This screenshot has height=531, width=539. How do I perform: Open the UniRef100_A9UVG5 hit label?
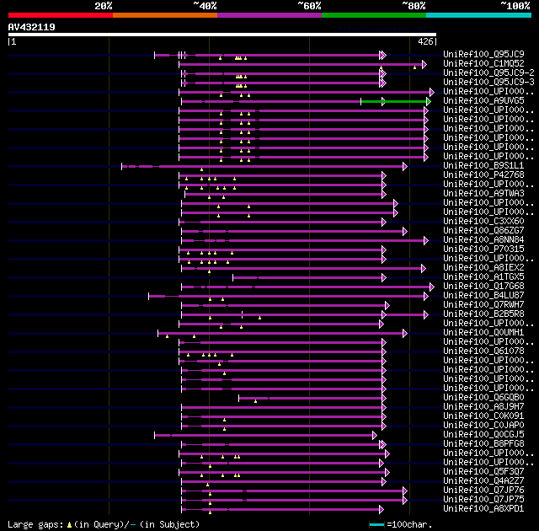tap(483, 101)
